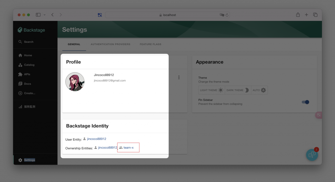Screen dimensions: 335x182
Task: Switch to Authentication Providers tab
Action: click(x=111, y=44)
